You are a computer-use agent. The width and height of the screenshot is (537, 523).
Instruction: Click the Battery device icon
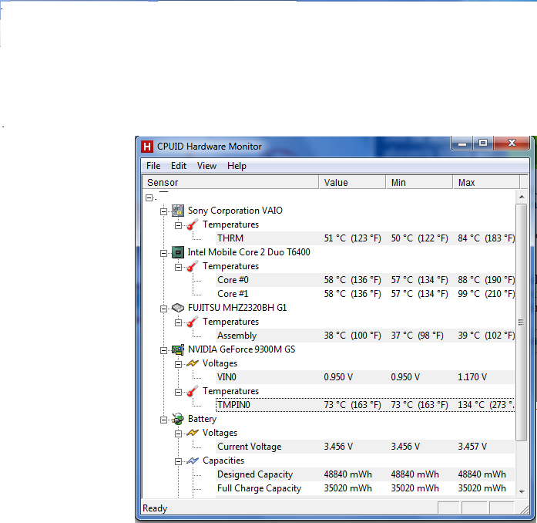point(177,419)
